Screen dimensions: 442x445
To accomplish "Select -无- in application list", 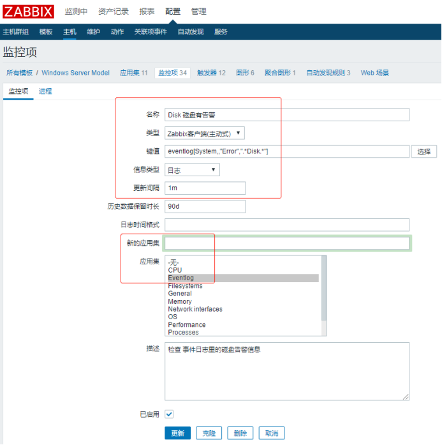I will 243,262.
